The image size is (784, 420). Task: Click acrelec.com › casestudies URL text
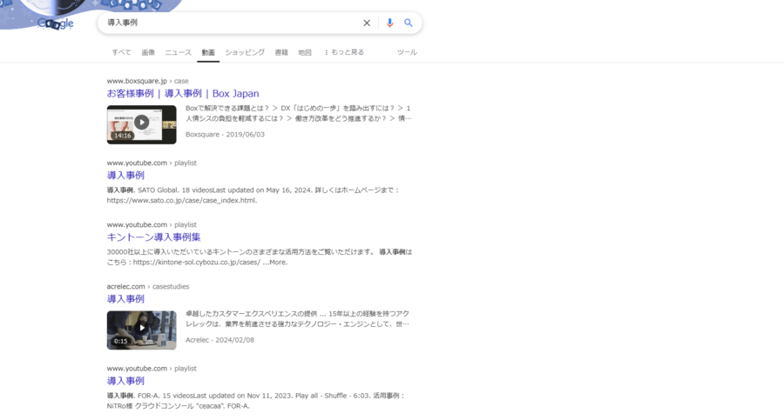(x=148, y=287)
